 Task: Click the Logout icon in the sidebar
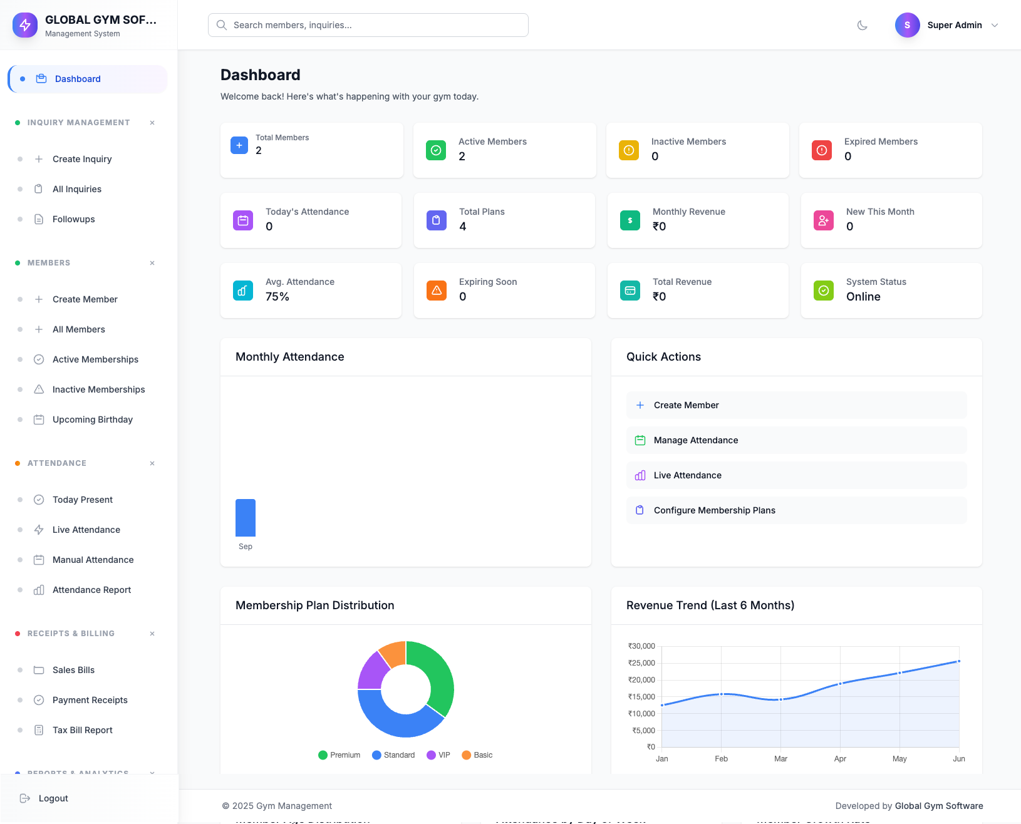pyautogui.click(x=25, y=798)
